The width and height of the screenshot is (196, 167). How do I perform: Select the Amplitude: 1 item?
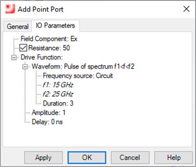click(49, 113)
